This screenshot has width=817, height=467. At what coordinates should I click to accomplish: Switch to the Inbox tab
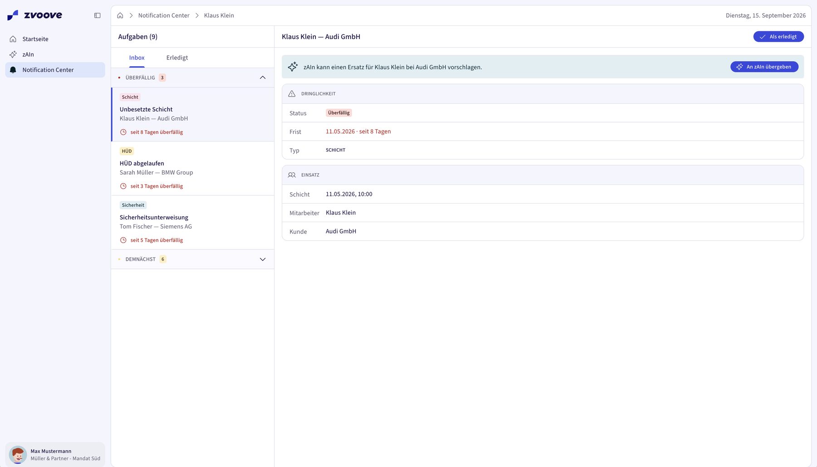pyautogui.click(x=137, y=58)
